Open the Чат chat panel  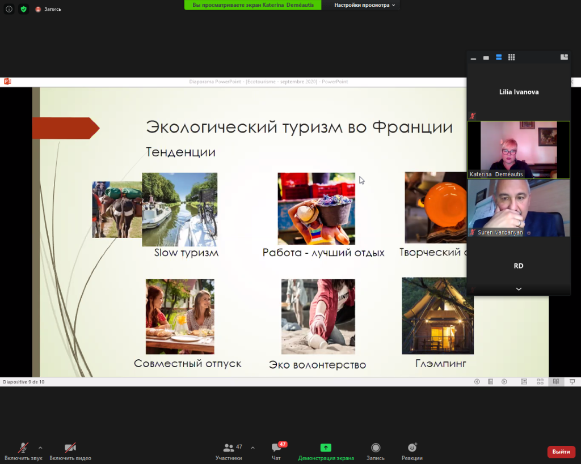point(276,451)
